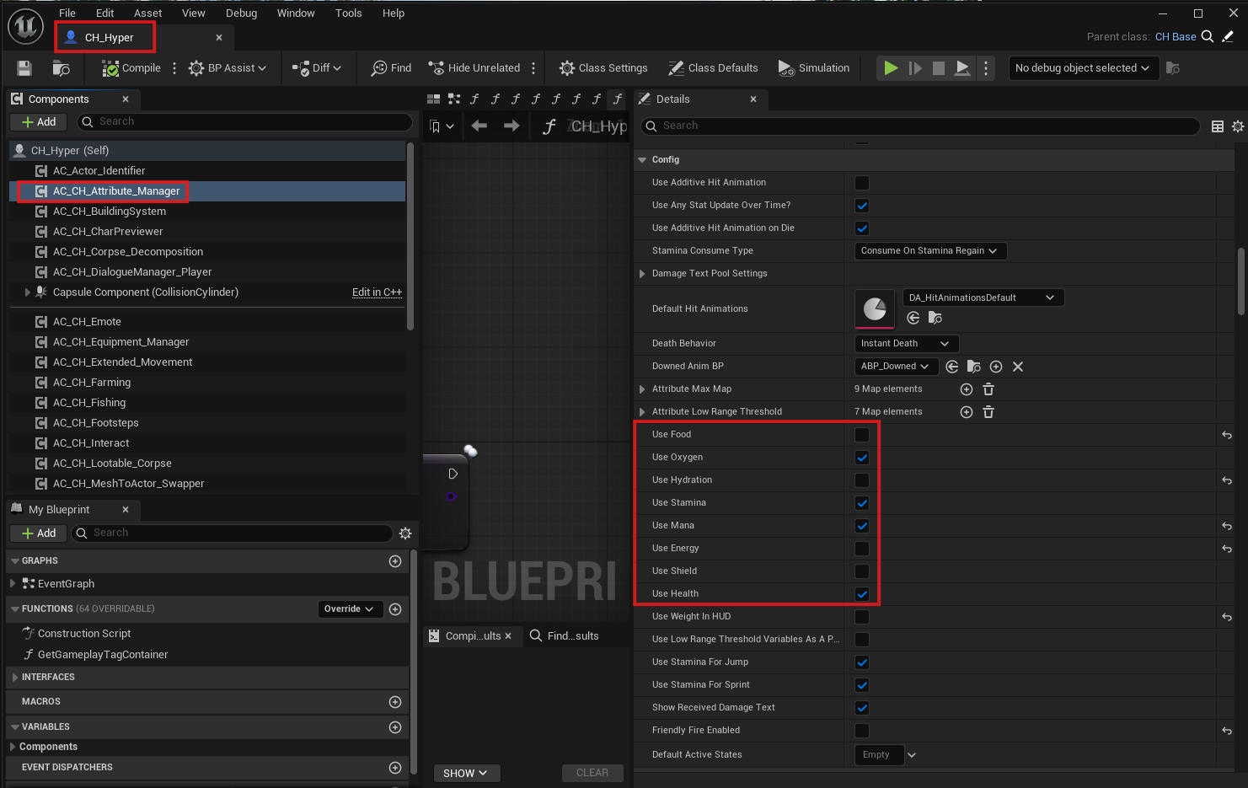Image resolution: width=1248 pixels, height=788 pixels.
Task: Open Details view options gear
Action: [x=1238, y=126]
